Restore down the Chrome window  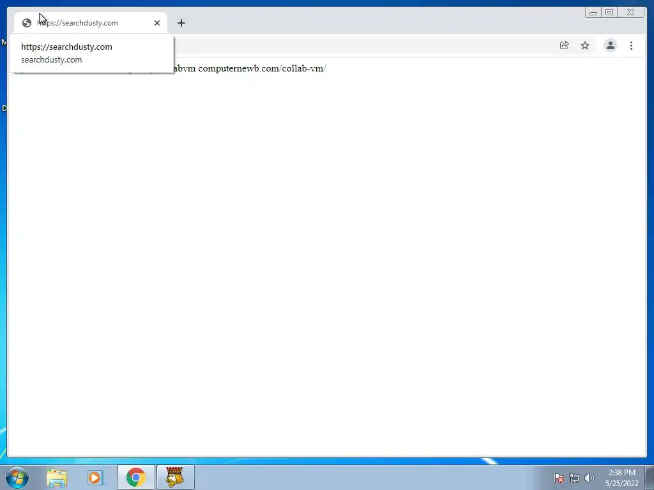(x=609, y=13)
